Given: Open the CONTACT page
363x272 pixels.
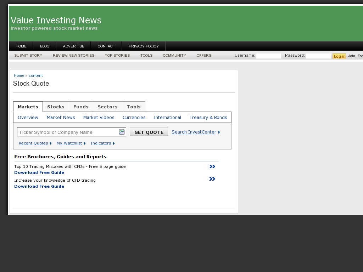Looking at the screenshot, I should click(x=106, y=46).
